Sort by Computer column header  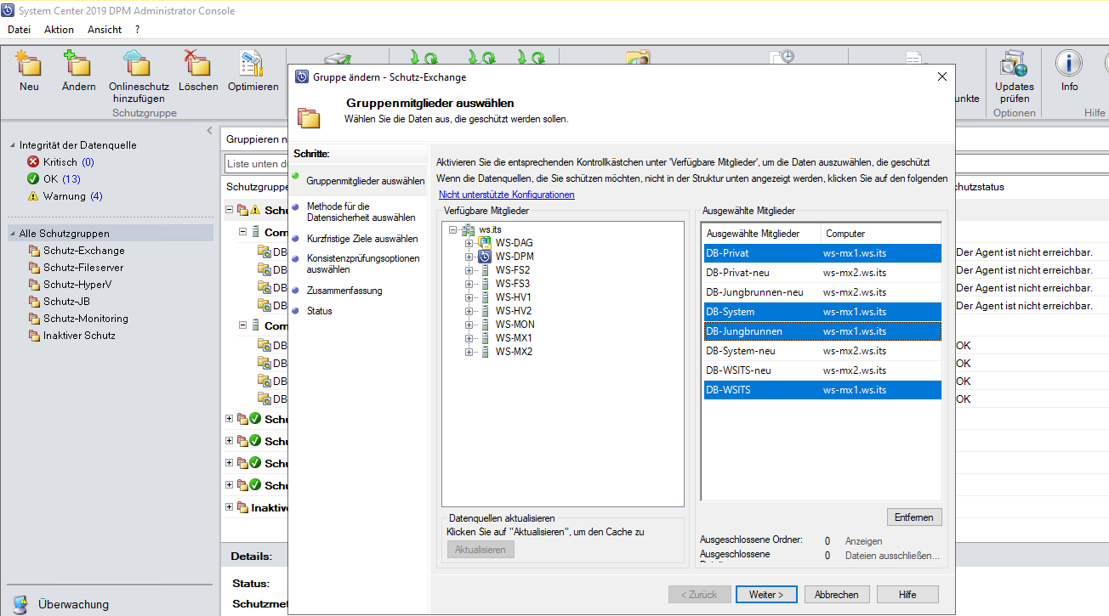click(881, 233)
